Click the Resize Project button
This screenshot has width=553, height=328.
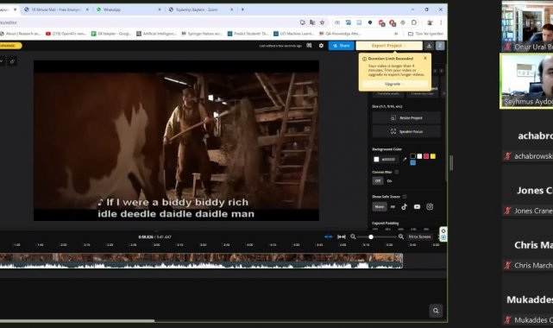tap(406, 117)
